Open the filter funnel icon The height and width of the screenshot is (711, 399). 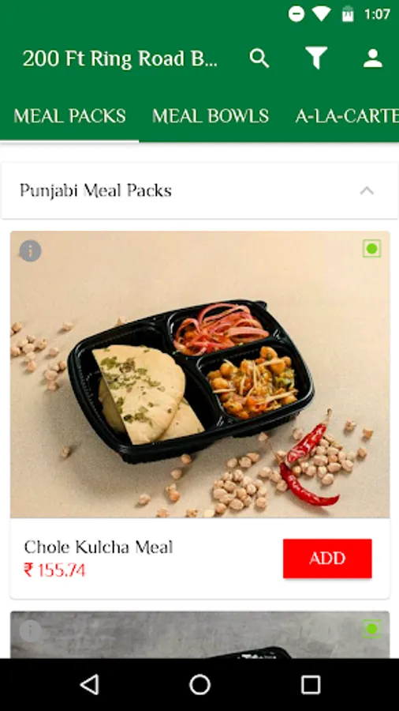(x=316, y=58)
